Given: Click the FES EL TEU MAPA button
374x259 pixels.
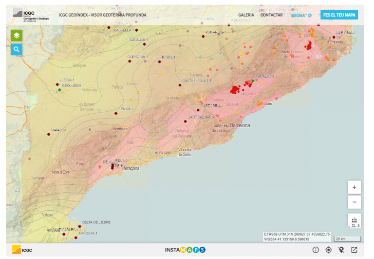Looking at the screenshot, I should click(339, 15).
